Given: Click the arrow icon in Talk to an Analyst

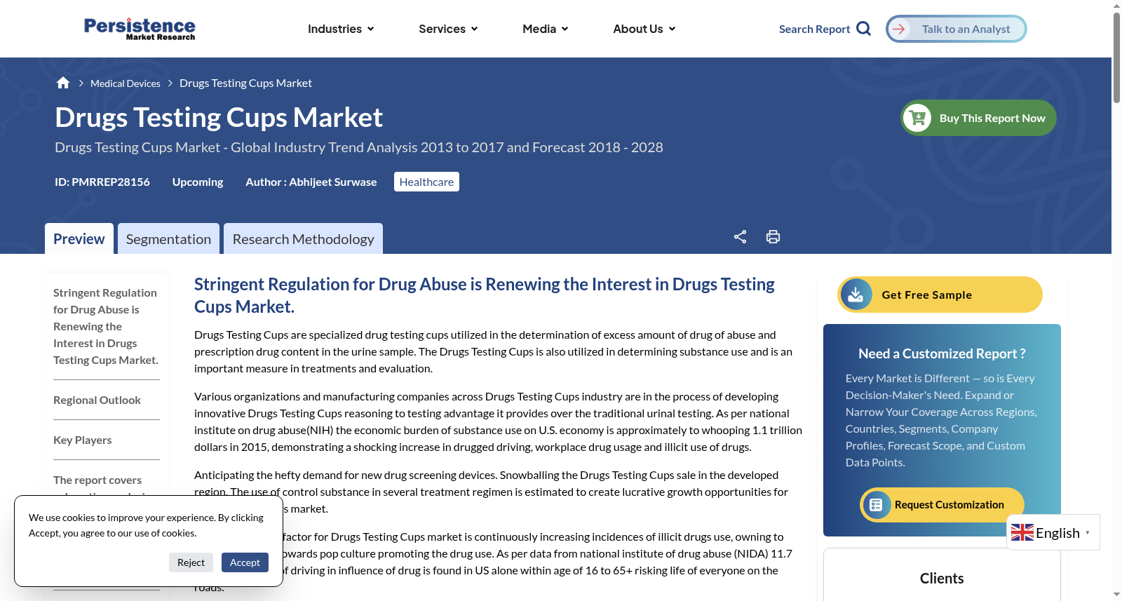Looking at the screenshot, I should pos(899,29).
